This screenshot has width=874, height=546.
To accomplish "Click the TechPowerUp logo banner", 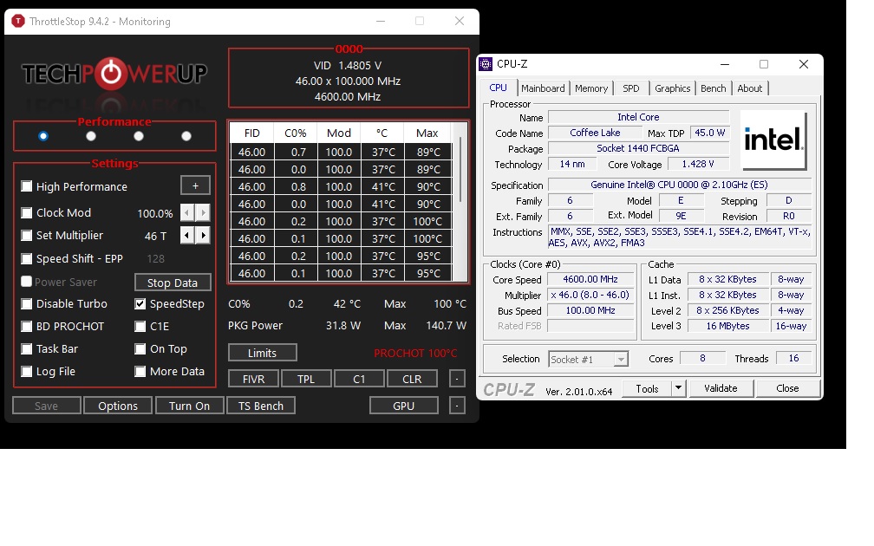I will [114, 73].
